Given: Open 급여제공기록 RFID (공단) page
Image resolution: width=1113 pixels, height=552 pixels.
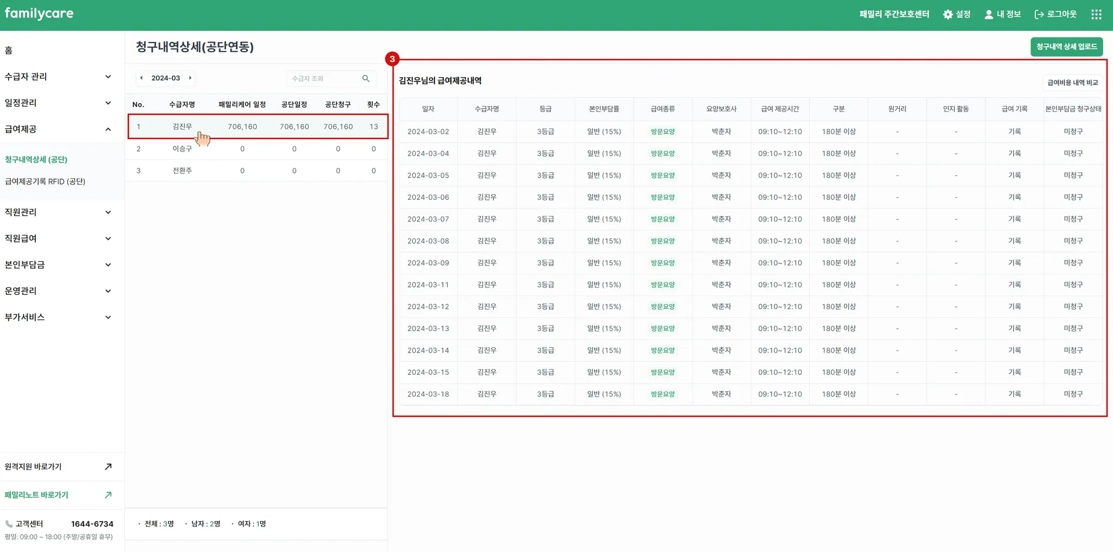Looking at the screenshot, I should [45, 181].
